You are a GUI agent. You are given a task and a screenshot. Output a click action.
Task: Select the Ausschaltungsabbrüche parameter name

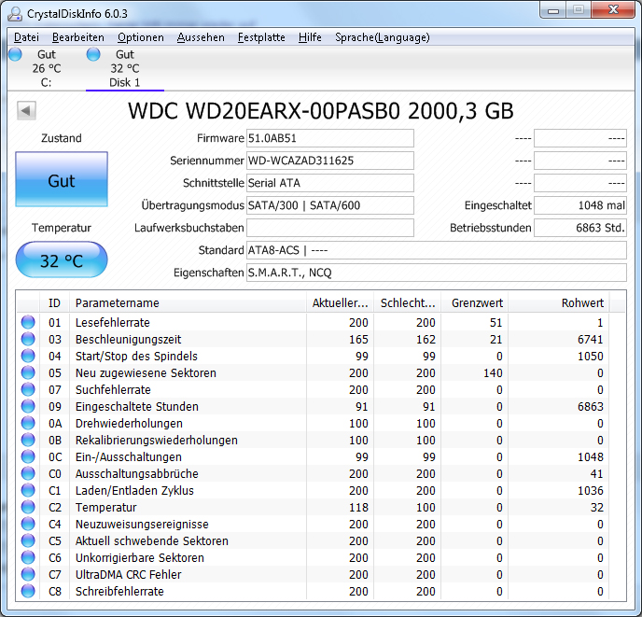pyautogui.click(x=137, y=473)
